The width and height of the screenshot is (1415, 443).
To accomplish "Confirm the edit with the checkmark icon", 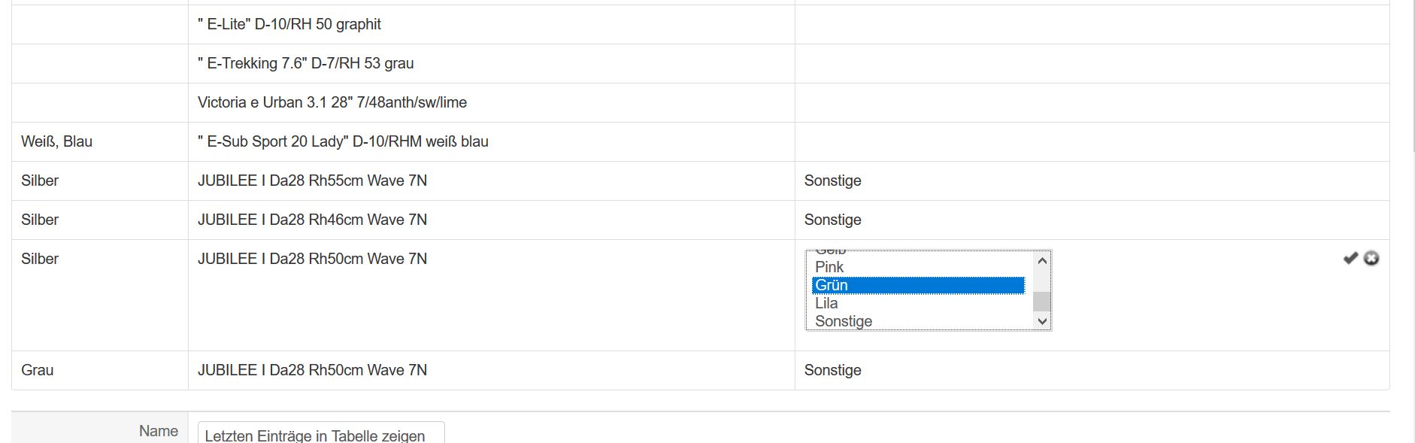I will 1350,258.
